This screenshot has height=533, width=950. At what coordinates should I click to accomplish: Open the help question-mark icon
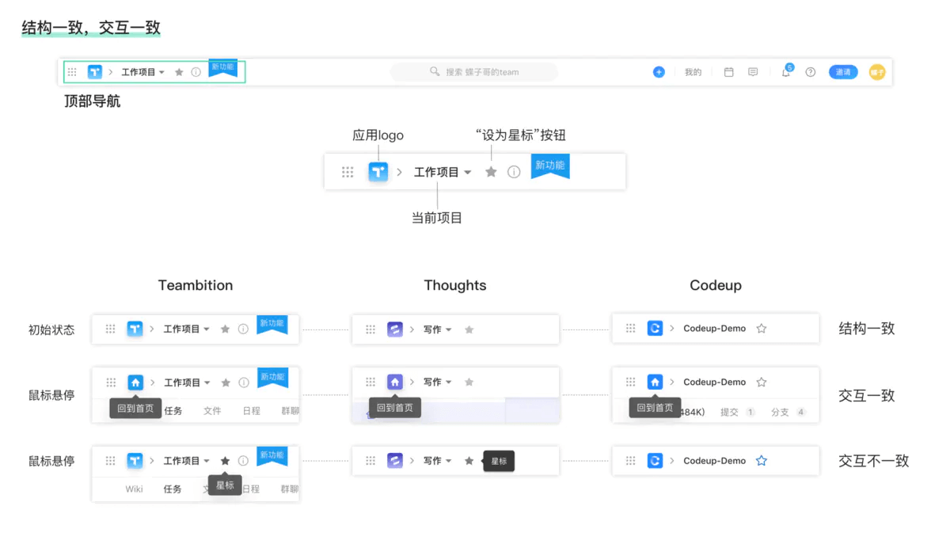pos(811,72)
